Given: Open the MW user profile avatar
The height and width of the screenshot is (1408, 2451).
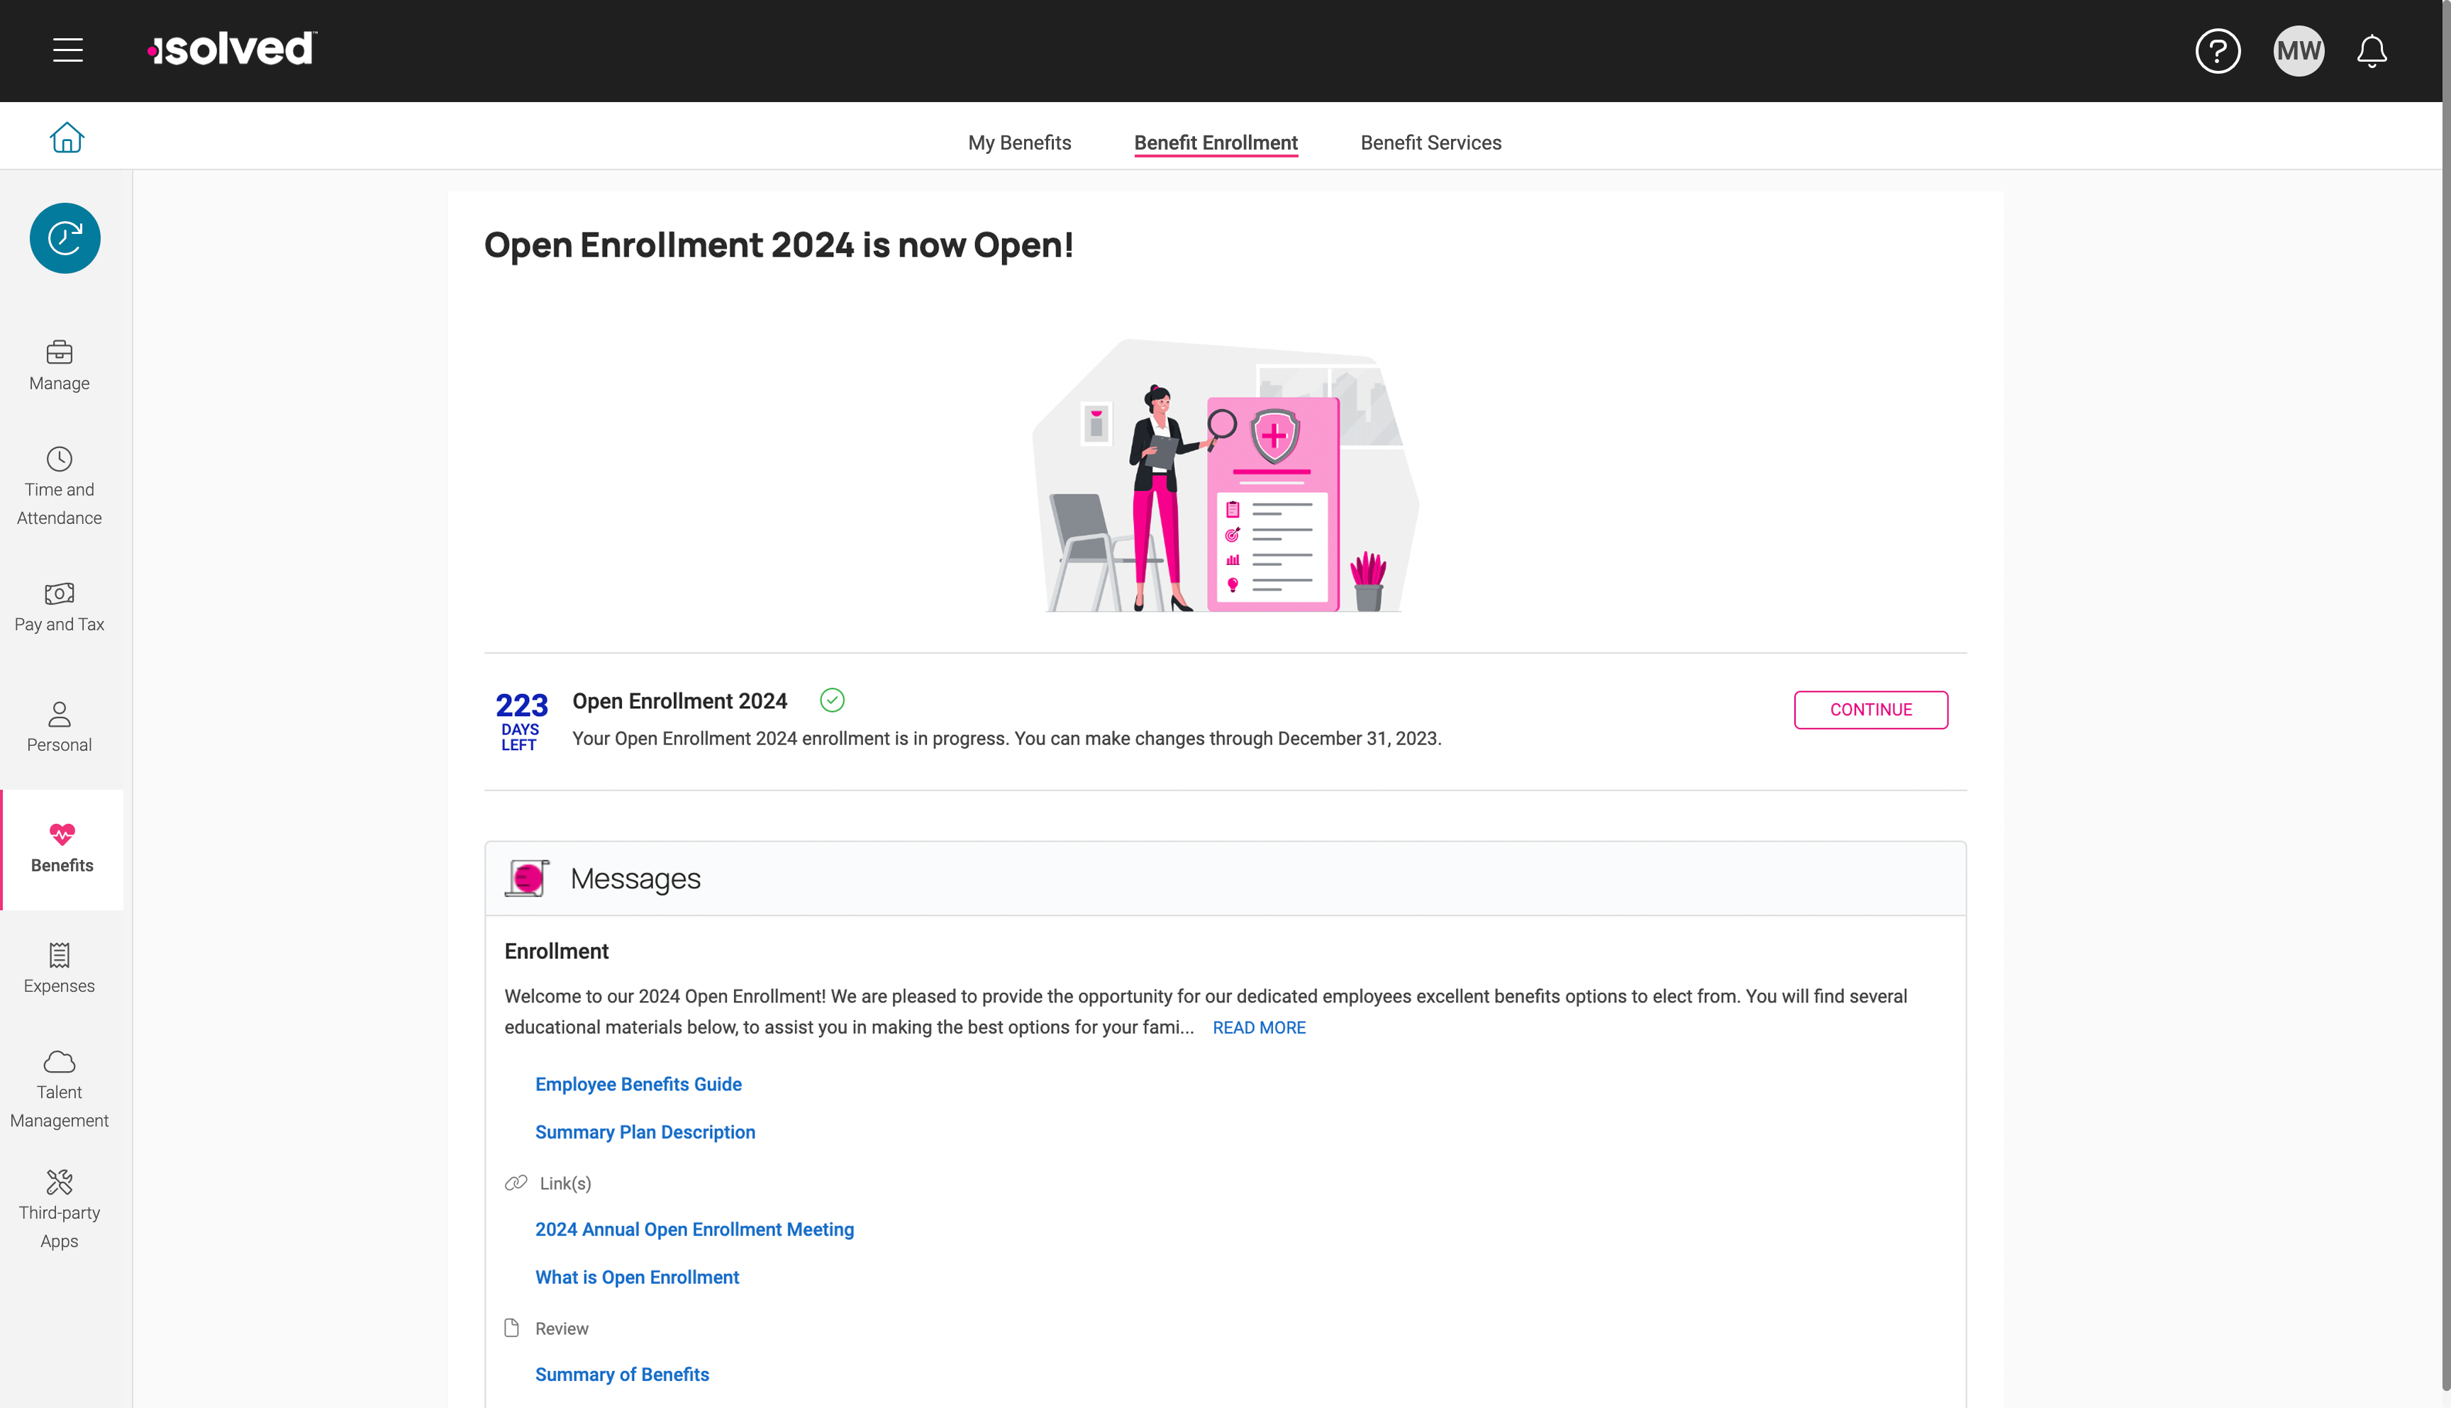Looking at the screenshot, I should (x=2299, y=50).
